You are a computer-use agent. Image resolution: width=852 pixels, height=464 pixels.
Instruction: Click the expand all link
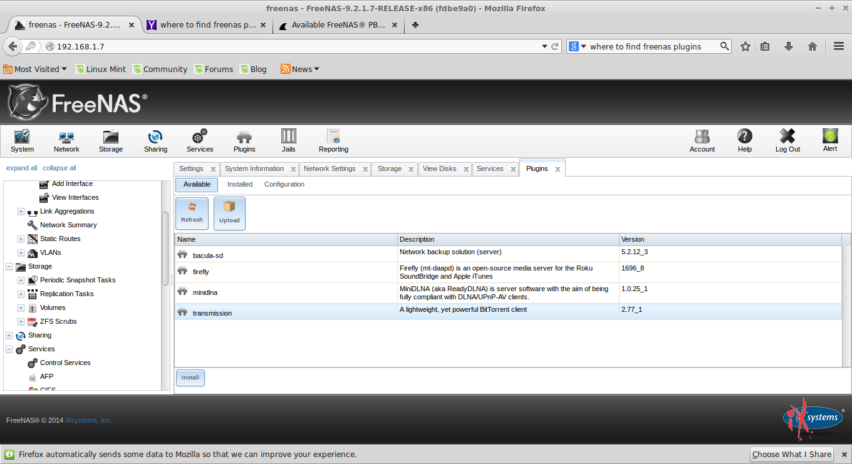click(x=22, y=168)
